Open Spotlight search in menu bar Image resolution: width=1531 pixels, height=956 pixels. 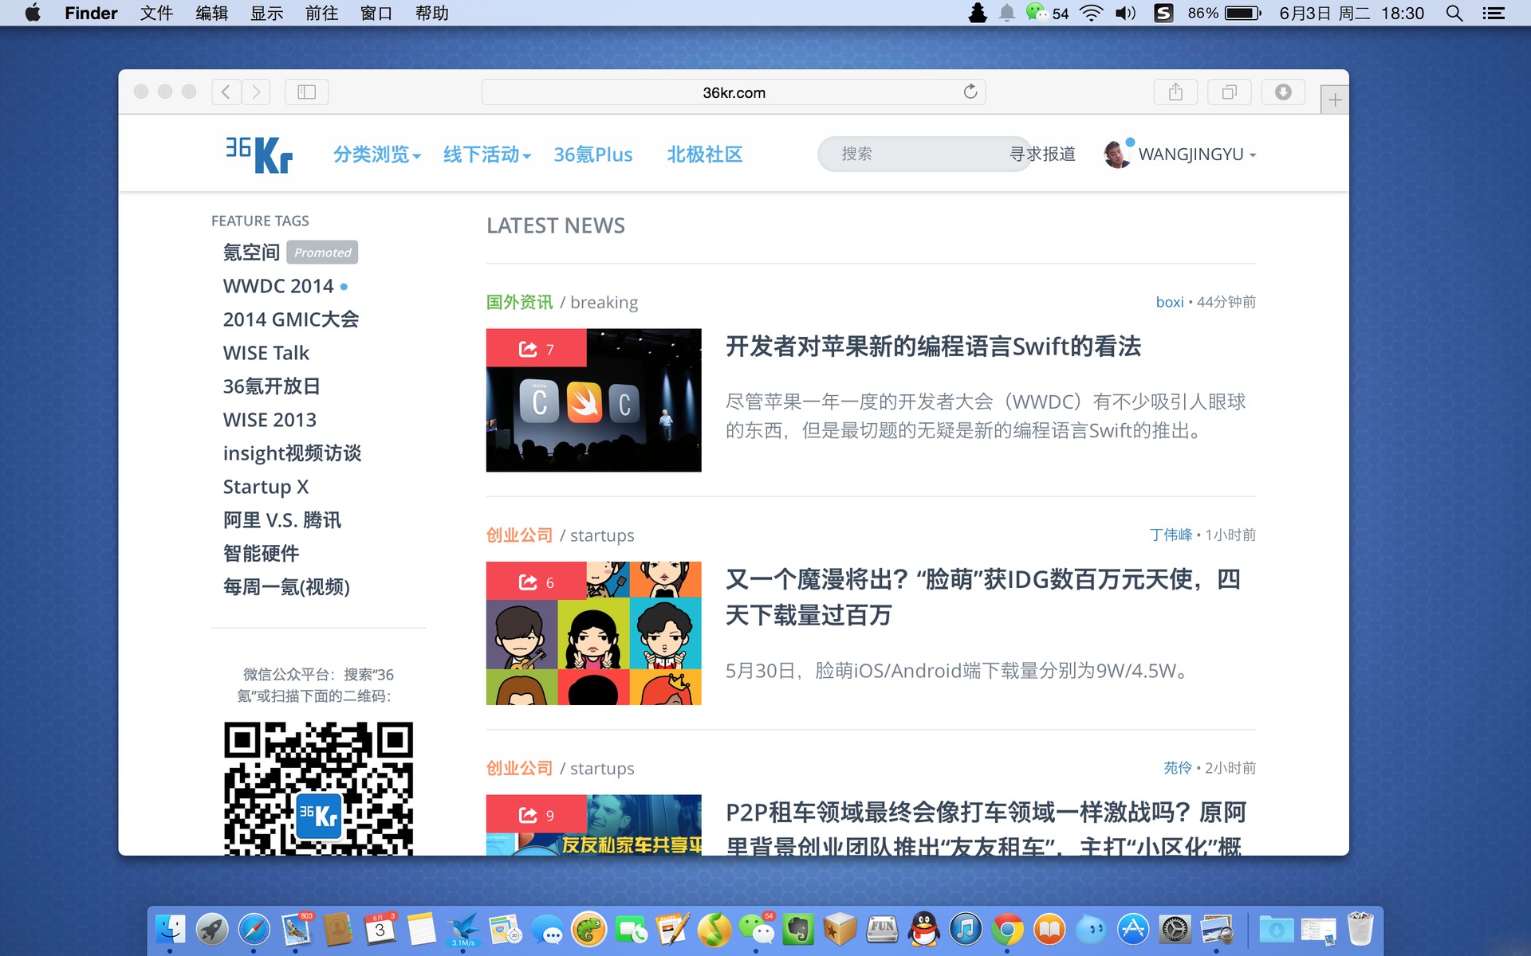[x=1454, y=13]
